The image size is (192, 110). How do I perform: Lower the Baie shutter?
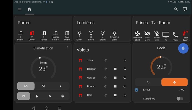pyautogui.click(x=125, y=95)
